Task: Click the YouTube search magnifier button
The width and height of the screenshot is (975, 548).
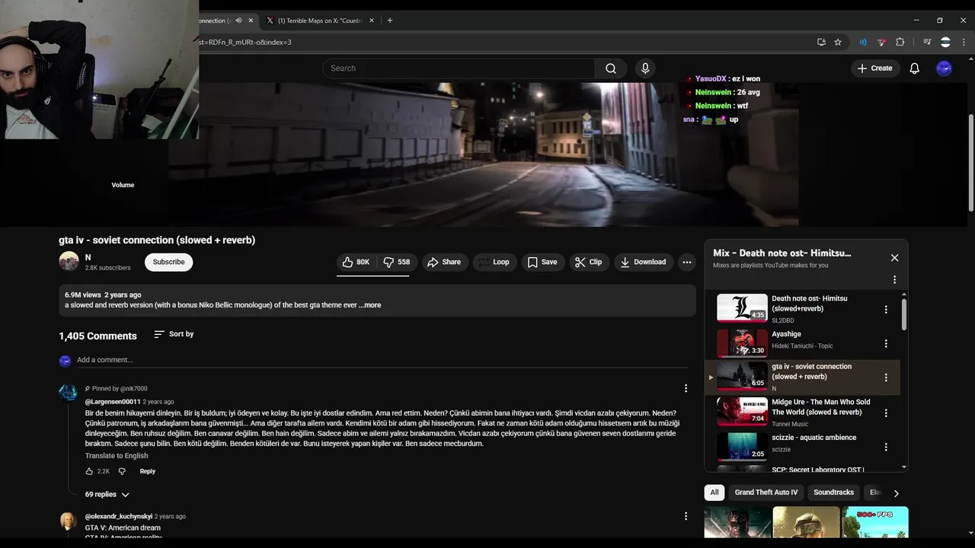Action: coord(610,68)
